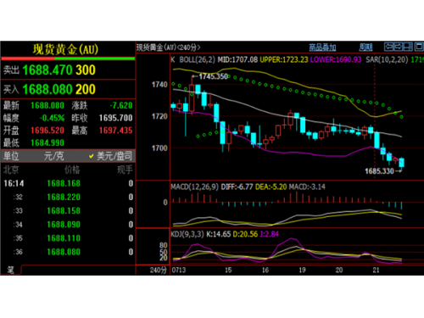Viewport: 424px width, 318px height.
Task: Click the red-green buy/sell ratio bar
Action: pyautogui.click(x=68, y=59)
